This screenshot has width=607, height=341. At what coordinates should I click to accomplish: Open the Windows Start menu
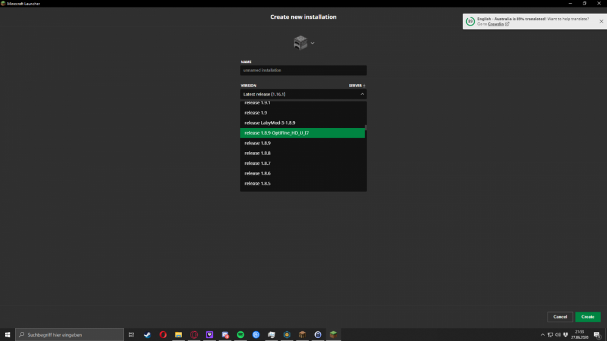pyautogui.click(x=7, y=334)
